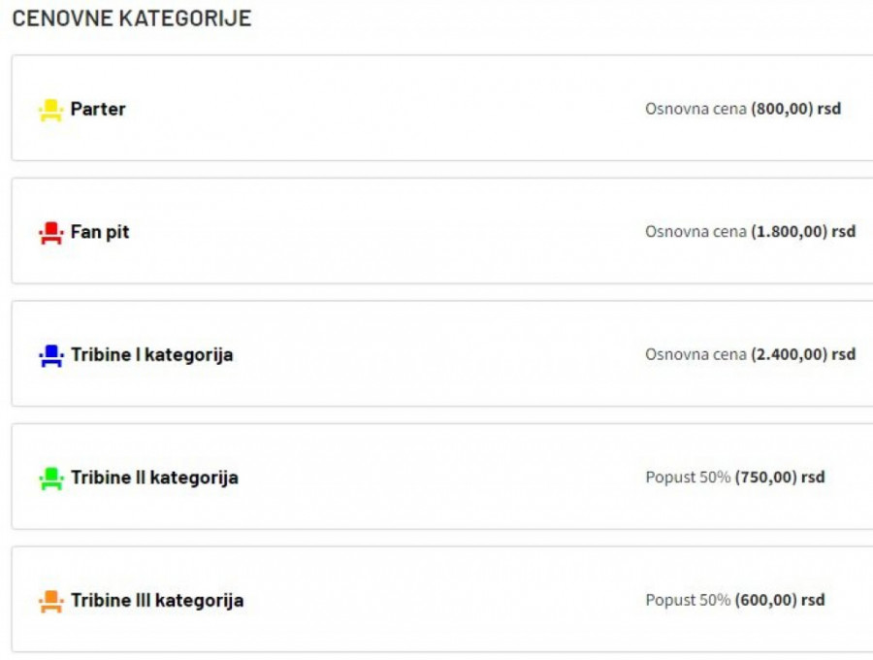Choose Tribine I kategorija label
Screen dimensions: 873x660
tap(151, 355)
